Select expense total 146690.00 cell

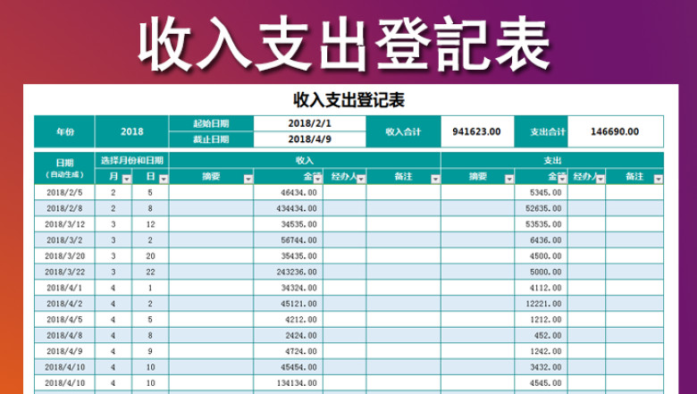click(x=616, y=131)
